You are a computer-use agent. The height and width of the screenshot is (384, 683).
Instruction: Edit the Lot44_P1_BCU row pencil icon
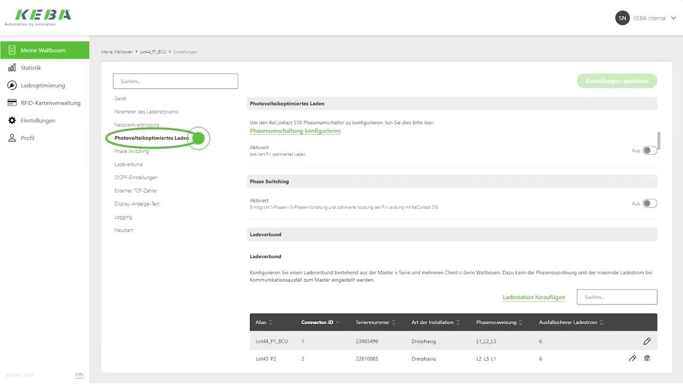point(647,341)
